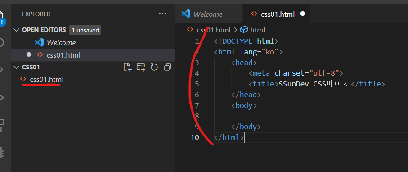Collapse the OPEN EDITORS section

point(17,30)
